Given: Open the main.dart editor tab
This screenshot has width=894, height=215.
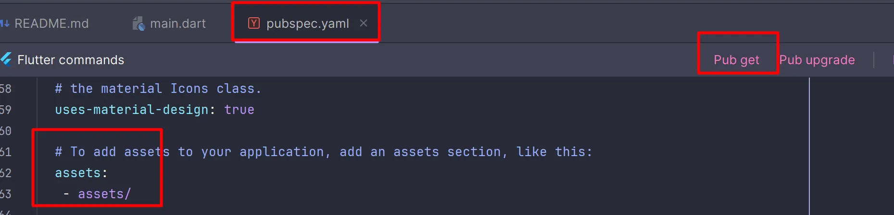Looking at the screenshot, I should point(169,23).
